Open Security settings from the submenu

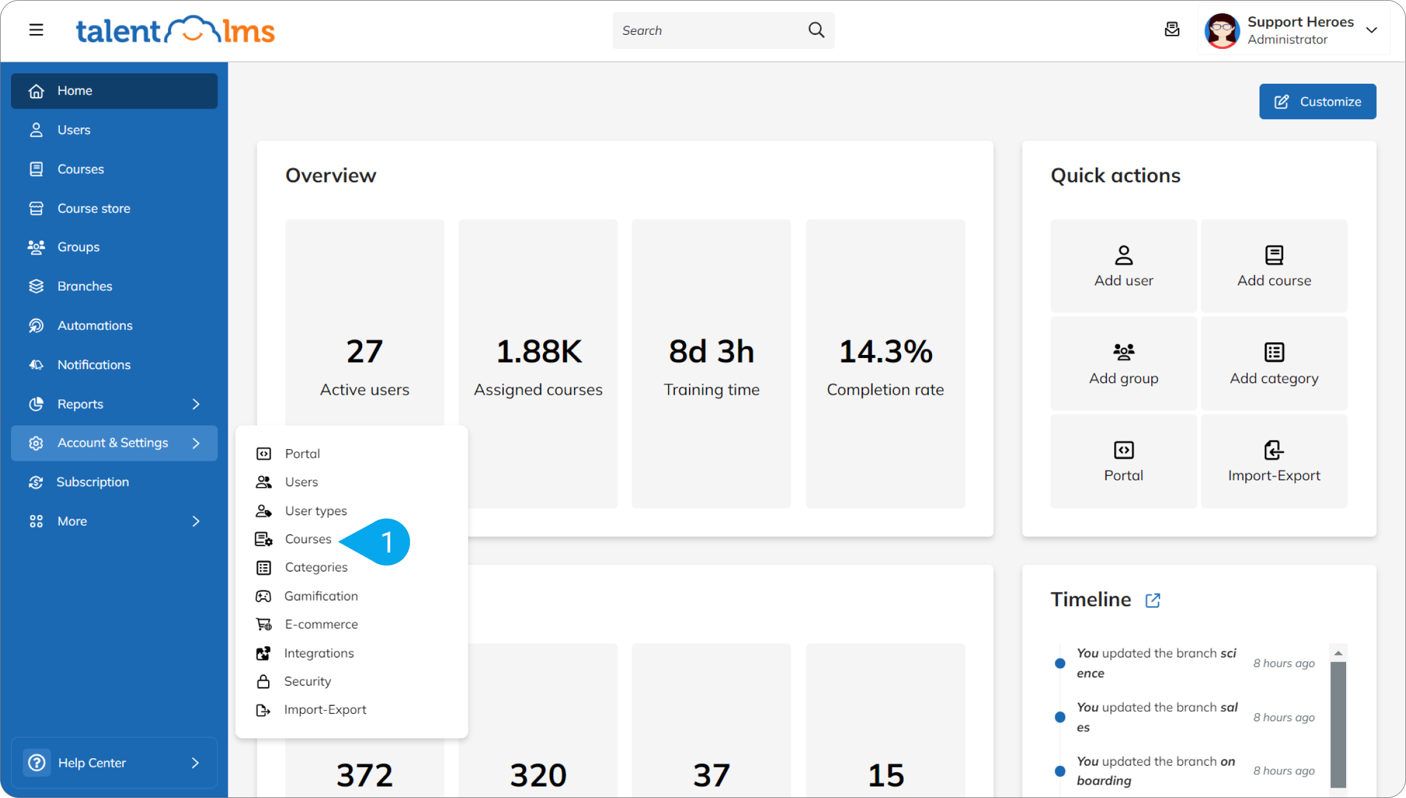click(x=307, y=681)
